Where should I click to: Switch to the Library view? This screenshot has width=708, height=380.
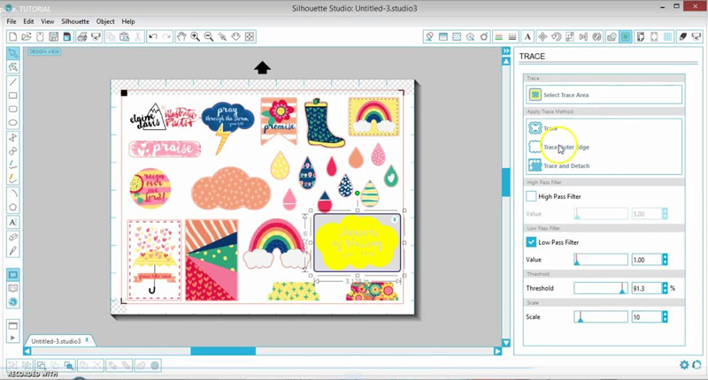12,288
